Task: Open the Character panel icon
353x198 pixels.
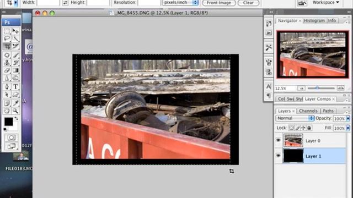Action: (269, 86)
